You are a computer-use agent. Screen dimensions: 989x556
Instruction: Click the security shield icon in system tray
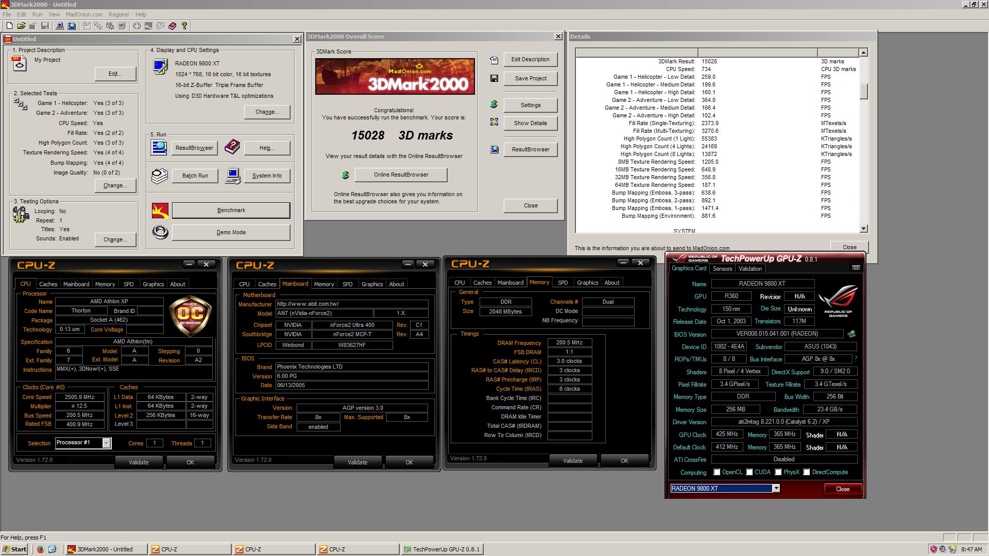[933, 549]
